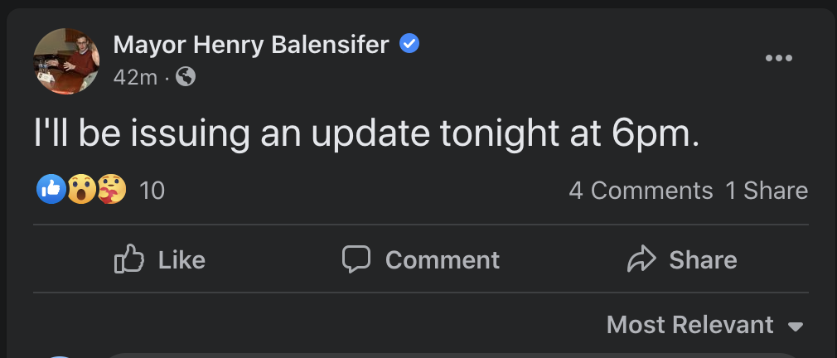Open the Most Relevant sort dropdown

pyautogui.click(x=689, y=324)
